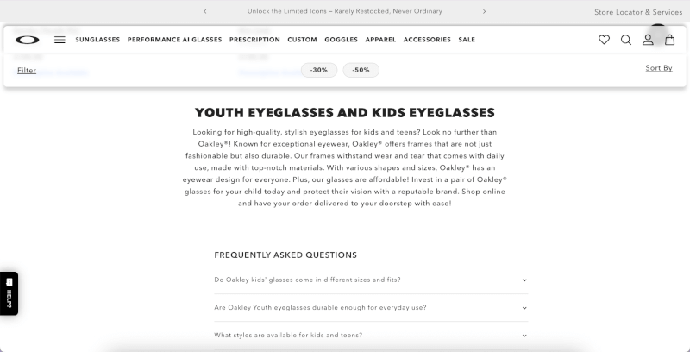
Task: Open the Sunglasses menu
Action: tap(97, 40)
